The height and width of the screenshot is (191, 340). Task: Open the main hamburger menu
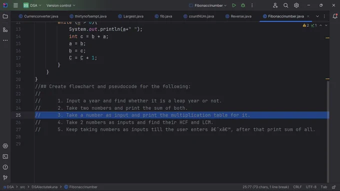(x=15, y=5)
